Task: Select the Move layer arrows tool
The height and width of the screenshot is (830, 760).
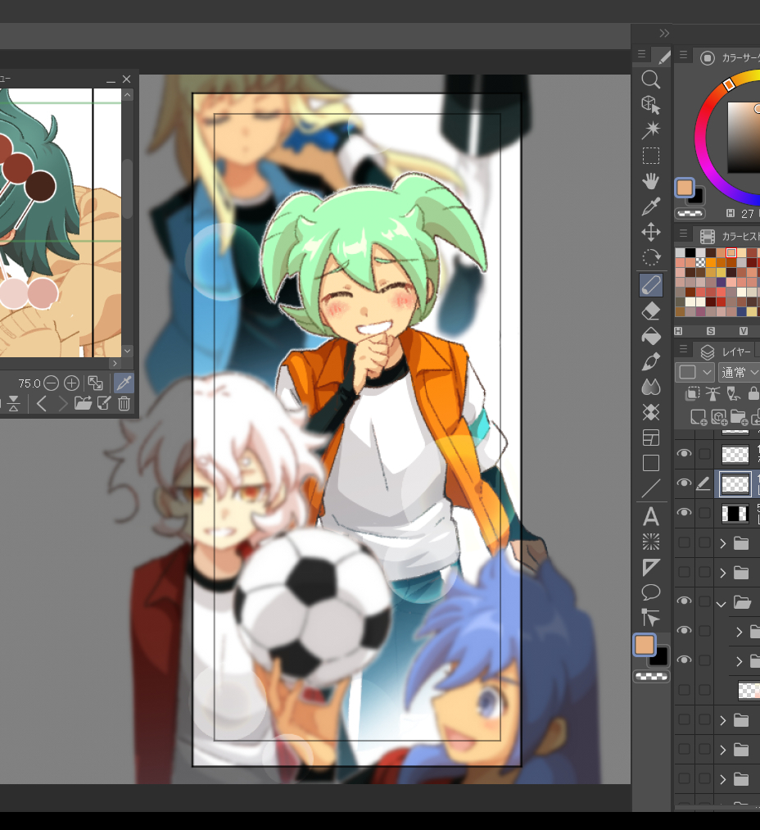Action: tap(650, 232)
